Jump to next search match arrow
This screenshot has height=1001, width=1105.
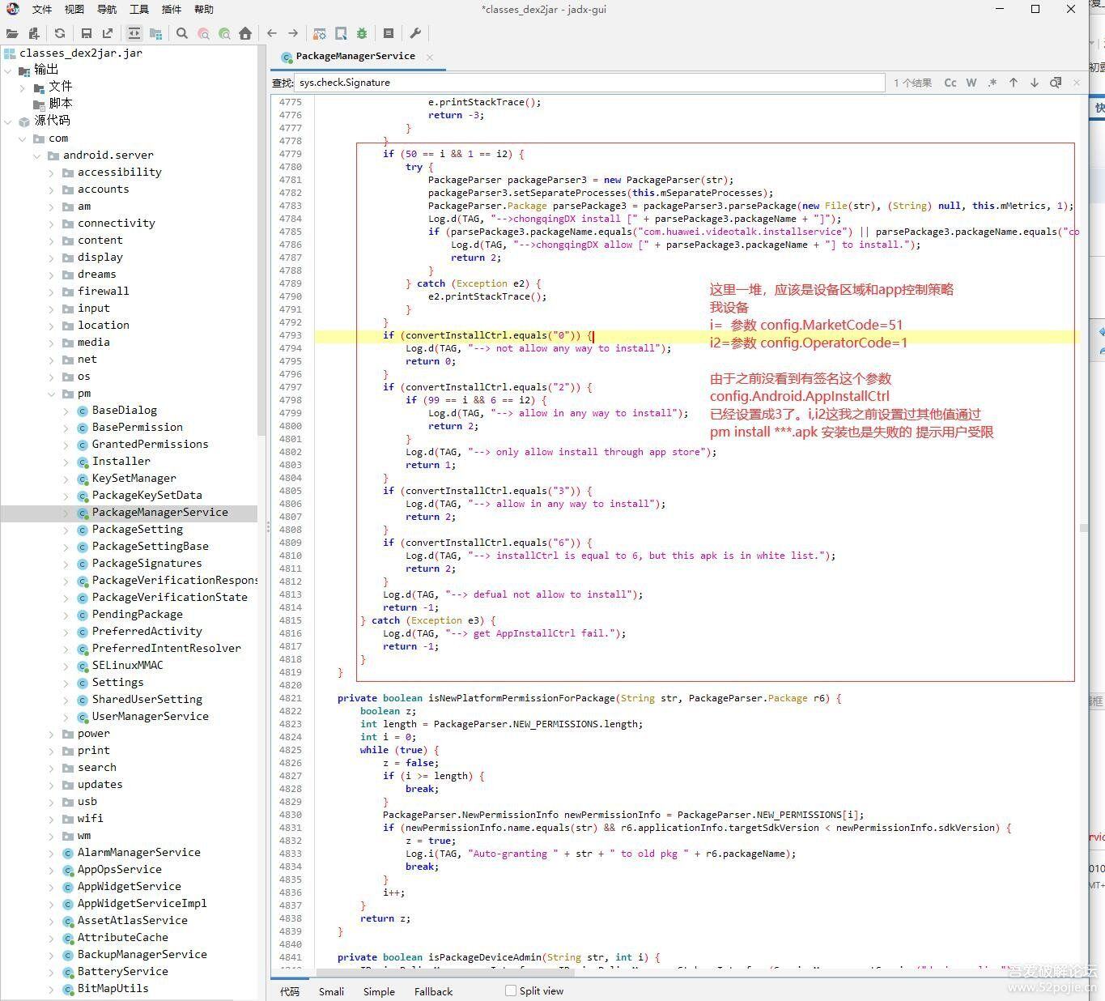pyautogui.click(x=1035, y=83)
